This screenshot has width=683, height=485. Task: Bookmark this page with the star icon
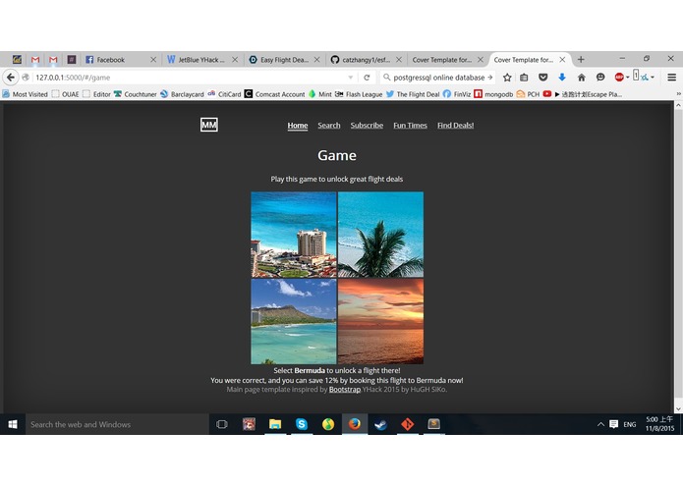pos(507,78)
